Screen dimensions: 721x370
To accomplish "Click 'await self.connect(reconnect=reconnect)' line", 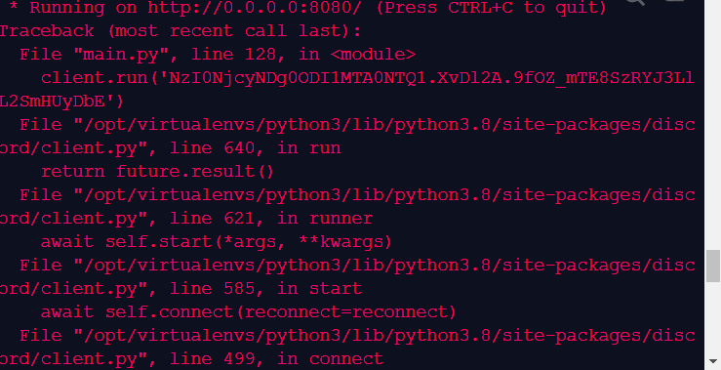I will click(249, 312).
